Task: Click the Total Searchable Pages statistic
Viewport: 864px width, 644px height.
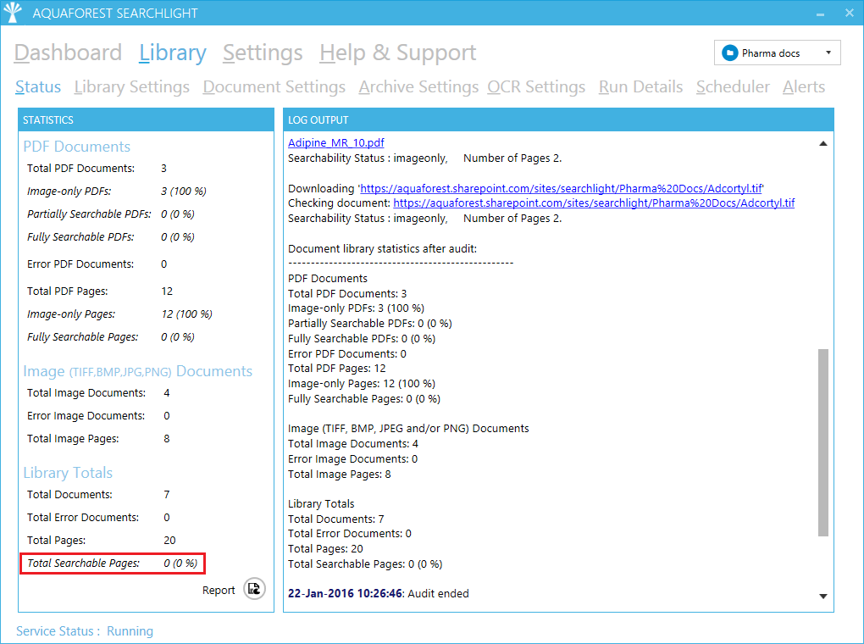Action: (113, 563)
